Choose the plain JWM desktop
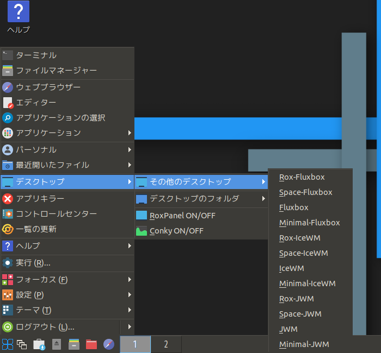The height and width of the screenshot is (353, 381). [311, 330]
